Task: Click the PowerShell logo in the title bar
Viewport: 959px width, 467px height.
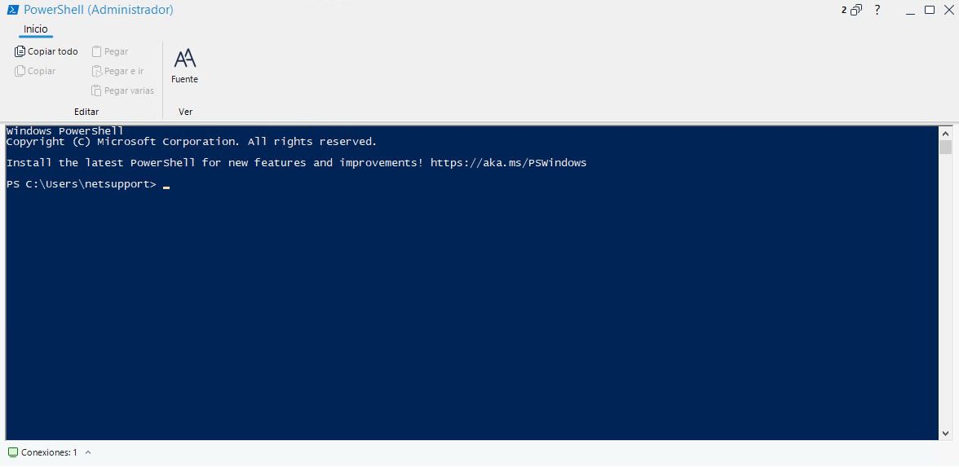Action: [x=12, y=10]
